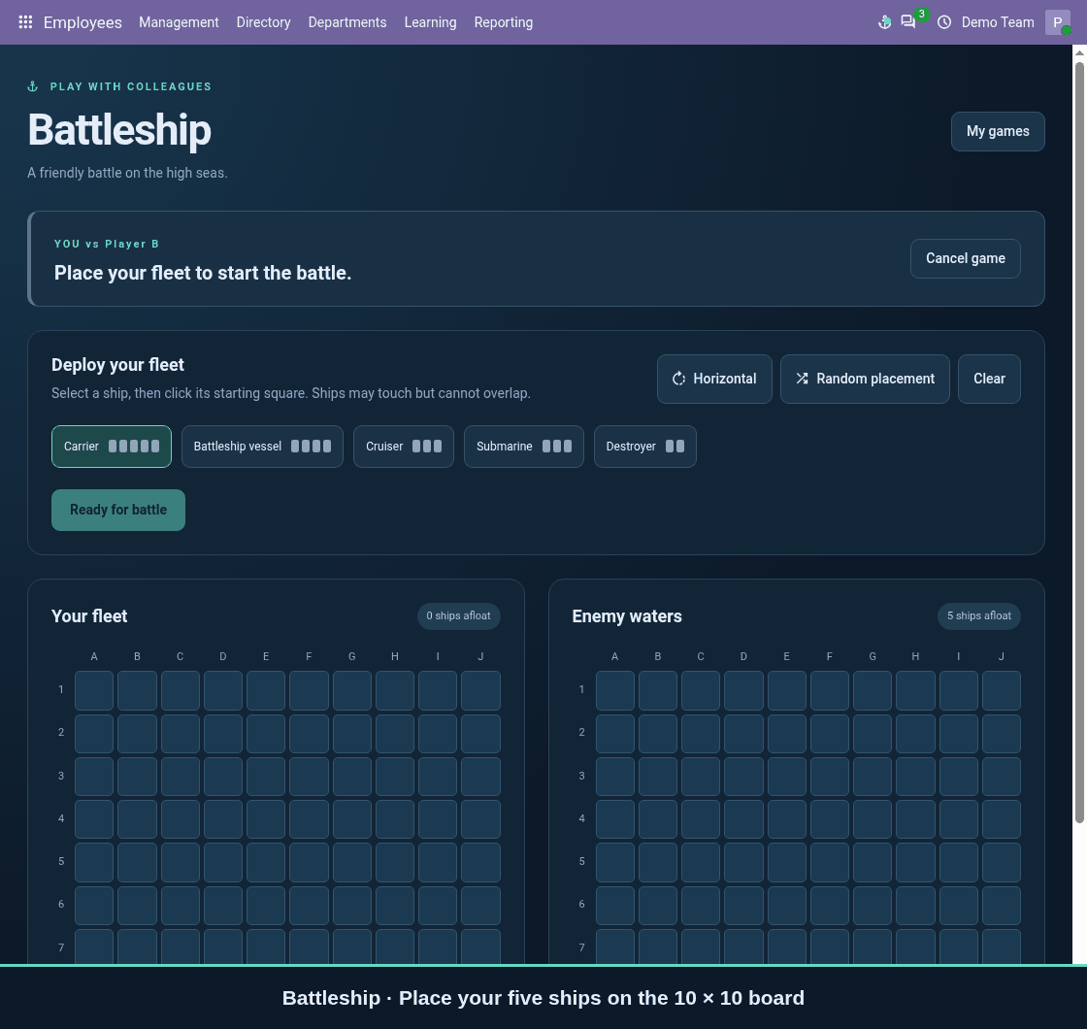This screenshot has height=1029, width=1087.
Task: Use Random placement for the fleet
Action: 865,379
